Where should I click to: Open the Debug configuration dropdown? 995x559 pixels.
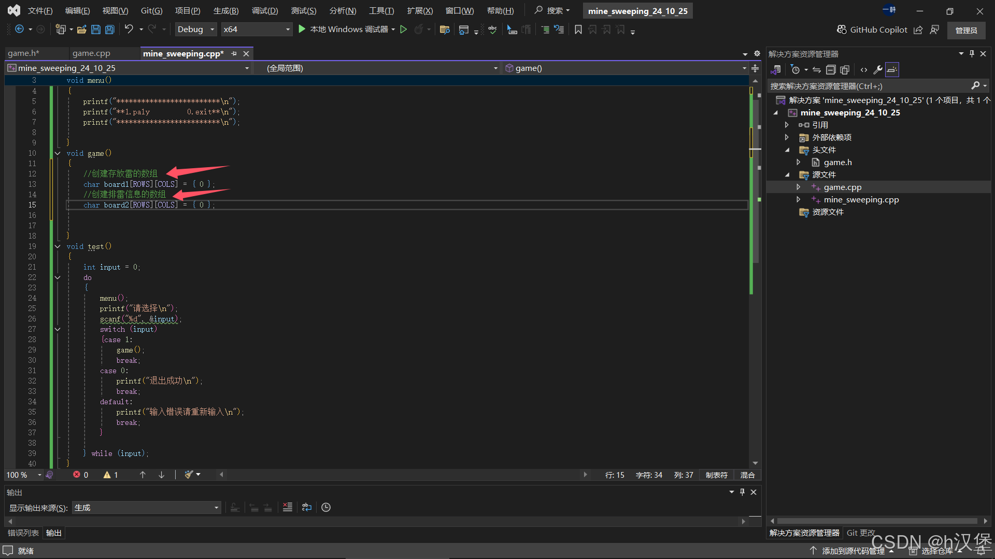pos(196,30)
